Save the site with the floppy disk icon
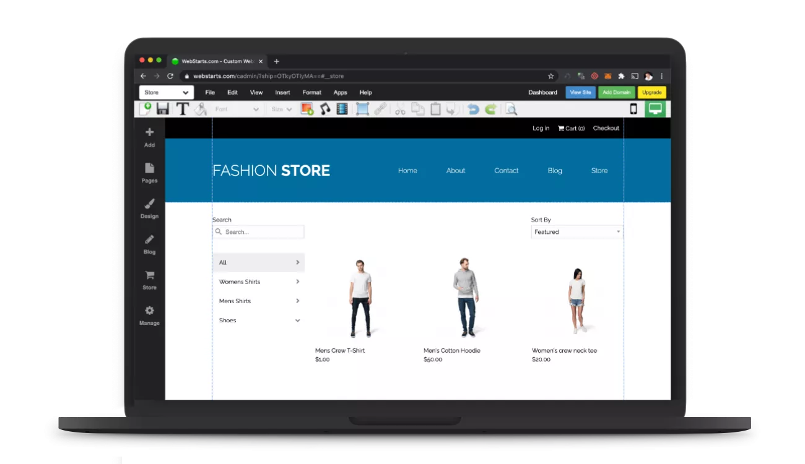This screenshot has height=464, width=805. (x=163, y=110)
